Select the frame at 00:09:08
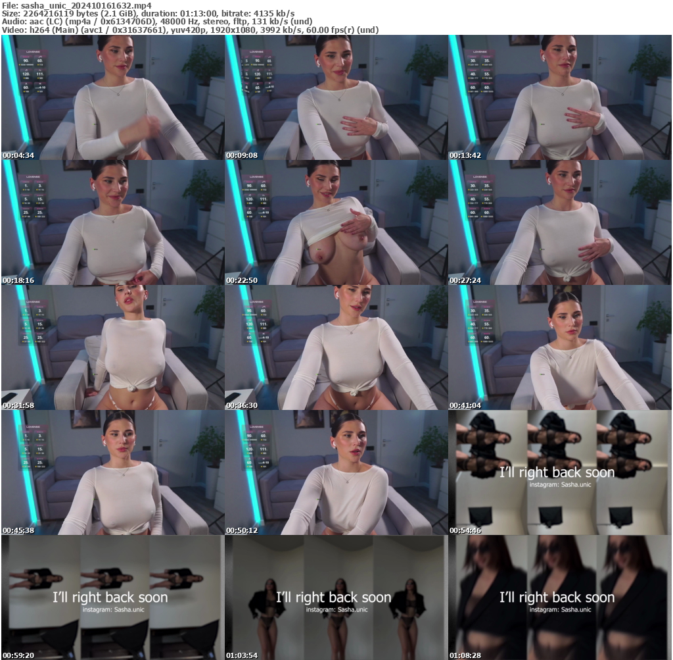 [x=336, y=97]
